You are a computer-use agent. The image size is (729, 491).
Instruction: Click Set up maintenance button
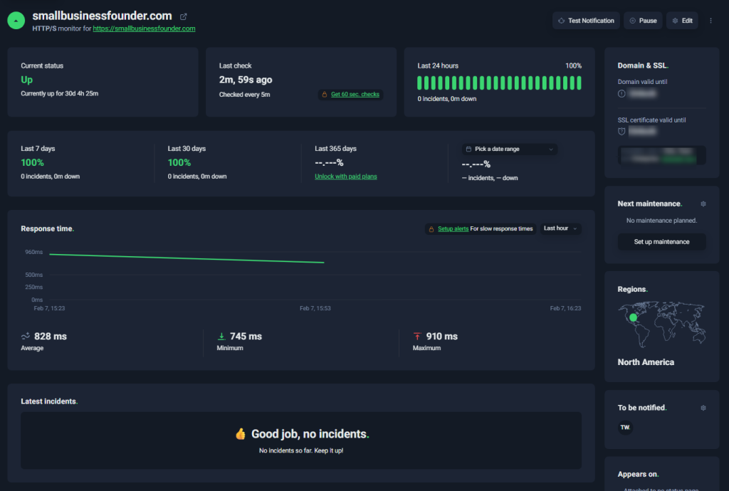(661, 241)
